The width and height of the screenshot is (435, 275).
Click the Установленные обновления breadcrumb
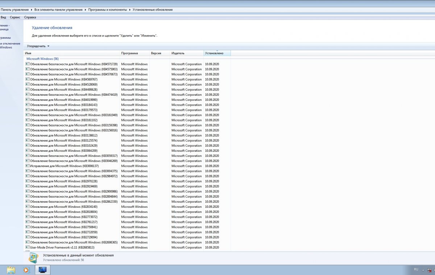coord(153,10)
